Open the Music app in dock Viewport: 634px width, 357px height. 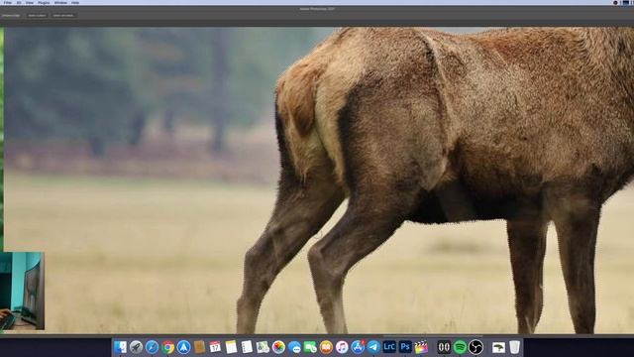pyautogui.click(x=342, y=347)
